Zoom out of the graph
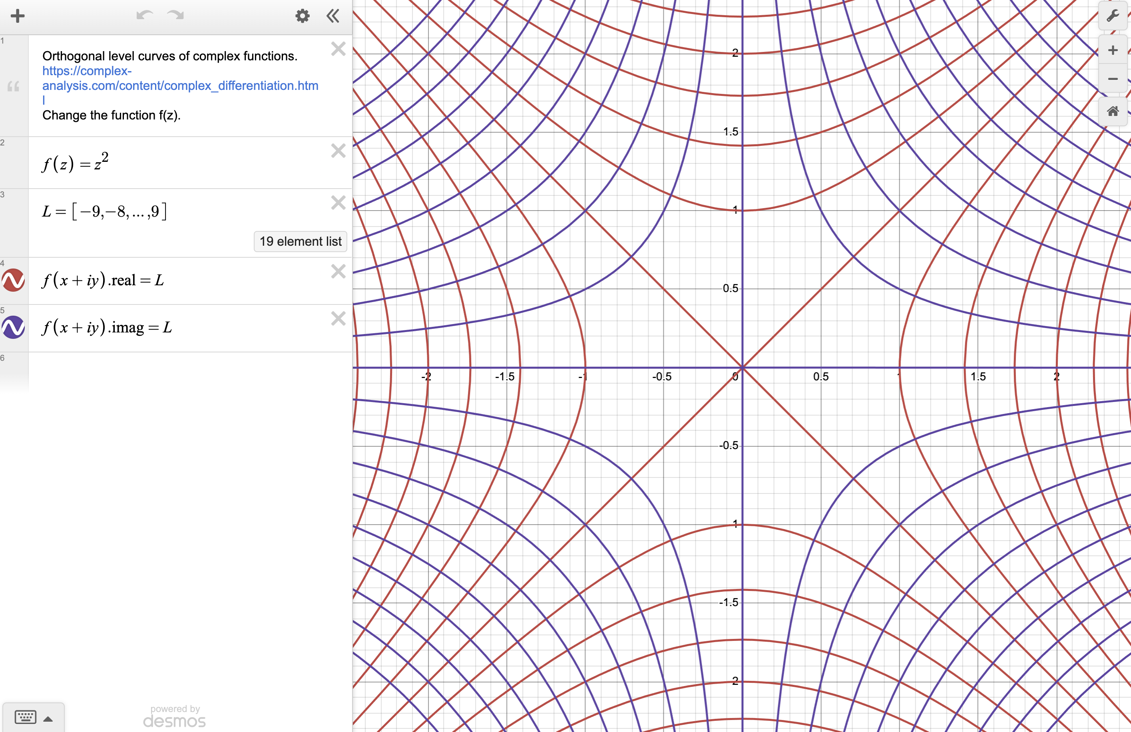1131x732 pixels. tap(1113, 79)
